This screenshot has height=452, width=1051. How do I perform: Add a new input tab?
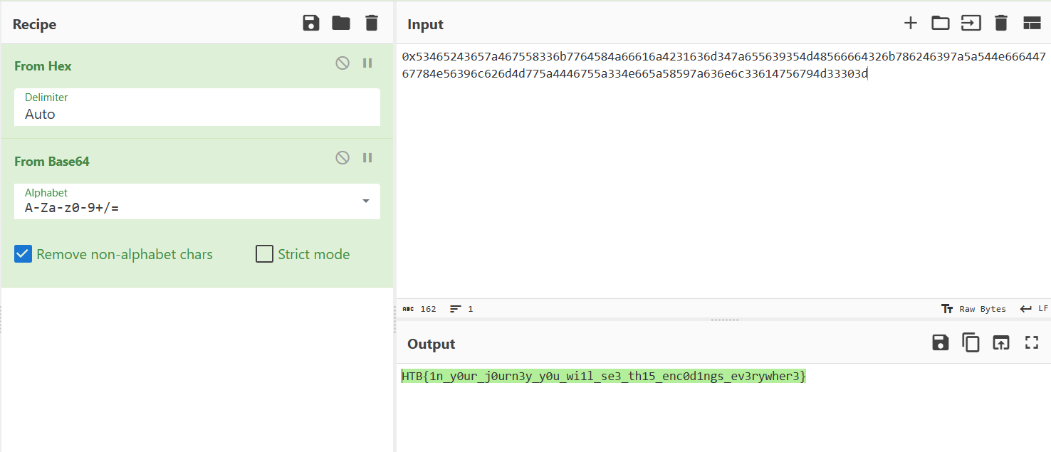tap(910, 23)
